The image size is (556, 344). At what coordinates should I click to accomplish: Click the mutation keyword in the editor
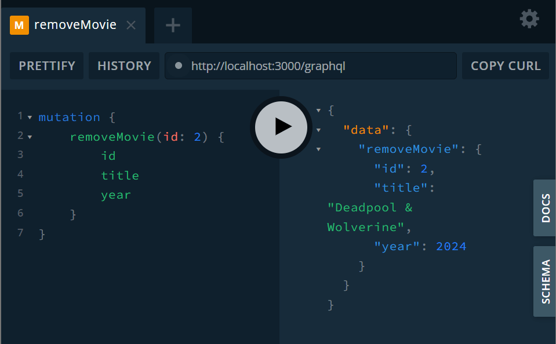(x=69, y=117)
